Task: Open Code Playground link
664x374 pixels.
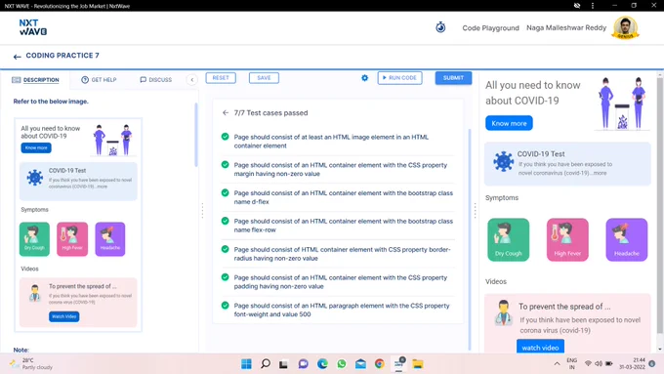Action: click(490, 28)
